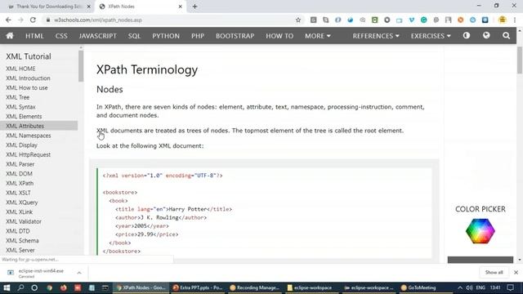Toggle the dark mode contrast icon
This screenshot has width=523, height=294.
coord(467,35)
